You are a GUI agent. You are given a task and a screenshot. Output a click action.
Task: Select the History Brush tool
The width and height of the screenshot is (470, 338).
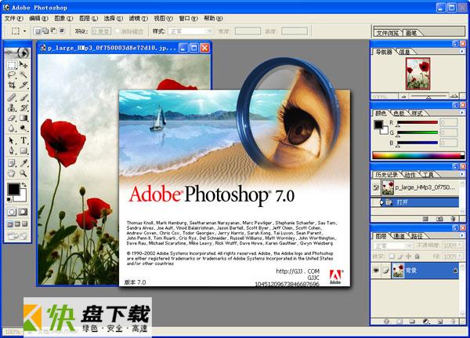click(23, 107)
